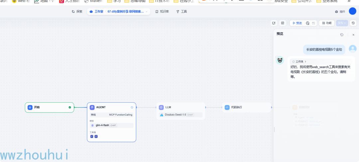Click the 探索 compass icon
The height and width of the screenshot is (162, 359).
tap(73, 12)
